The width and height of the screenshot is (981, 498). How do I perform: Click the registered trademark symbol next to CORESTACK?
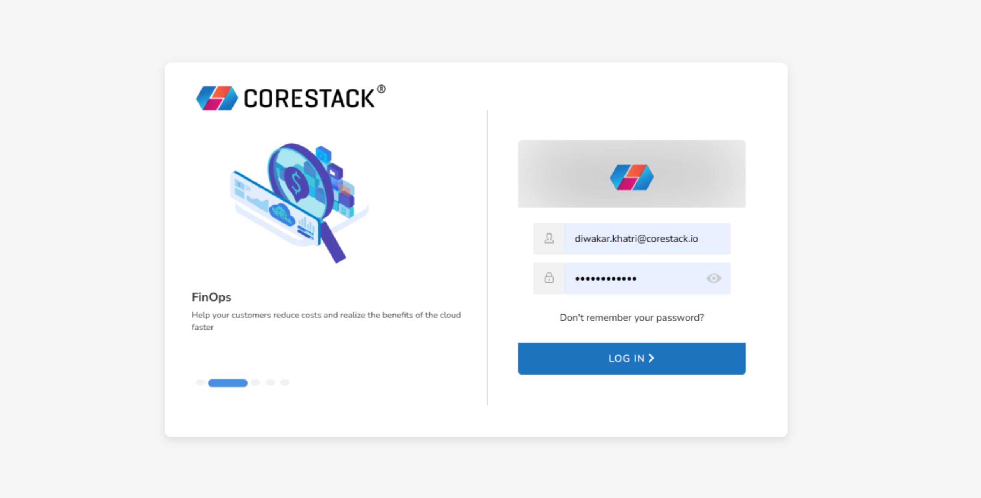[381, 89]
